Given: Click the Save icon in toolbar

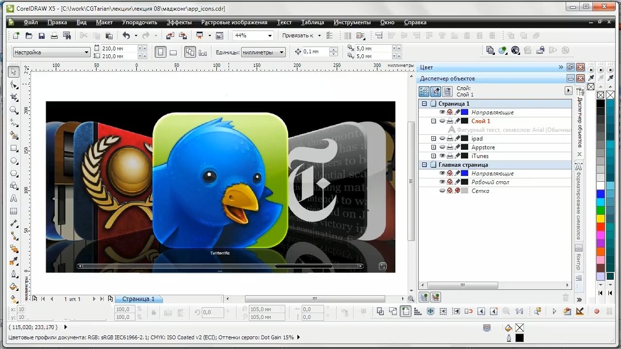Looking at the screenshot, I should [42, 35].
